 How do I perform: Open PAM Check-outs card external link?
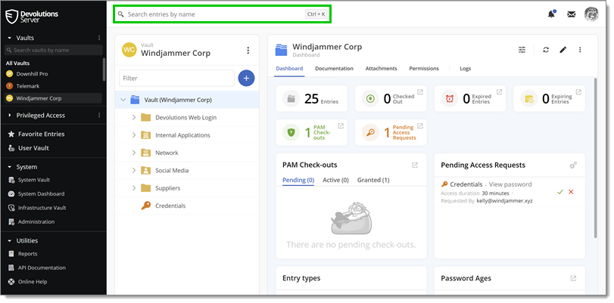click(x=341, y=126)
